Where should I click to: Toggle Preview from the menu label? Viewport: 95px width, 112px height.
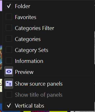coord(24,72)
